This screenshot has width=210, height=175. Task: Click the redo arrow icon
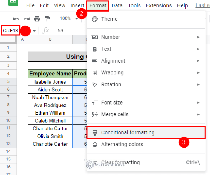tap(27, 19)
